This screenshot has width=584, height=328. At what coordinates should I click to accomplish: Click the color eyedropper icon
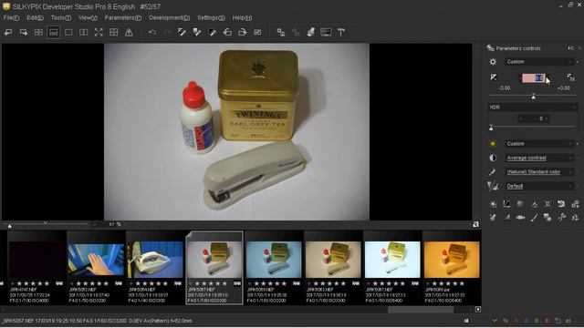coord(493,172)
